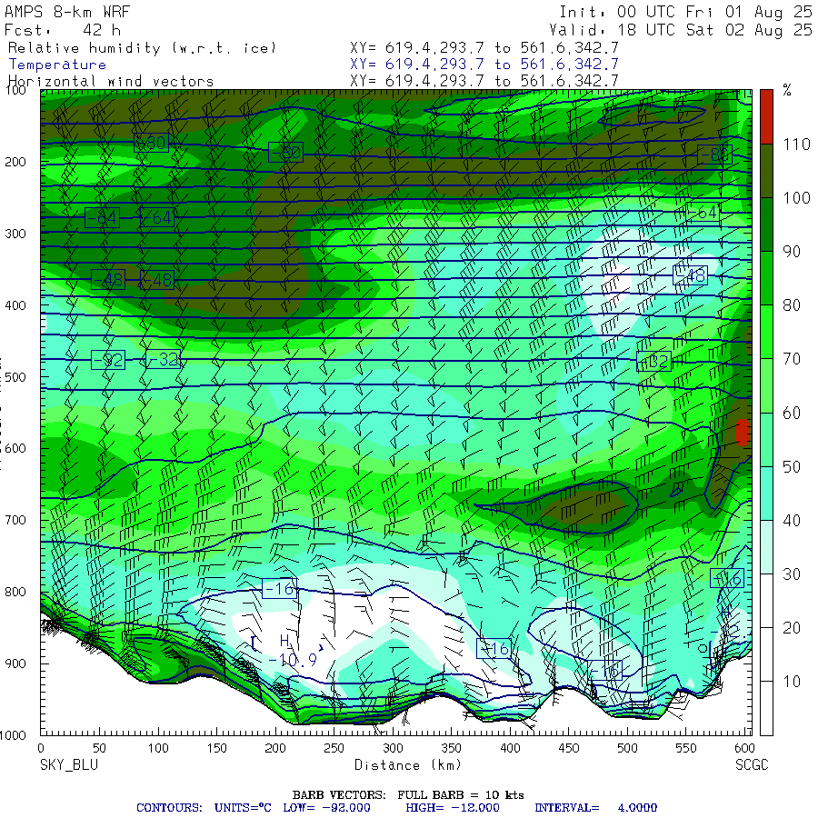818x818 pixels.
Task: Click the 'Init: 00 UTC Fri 01 Aug 25' text
Action: [685, 12]
